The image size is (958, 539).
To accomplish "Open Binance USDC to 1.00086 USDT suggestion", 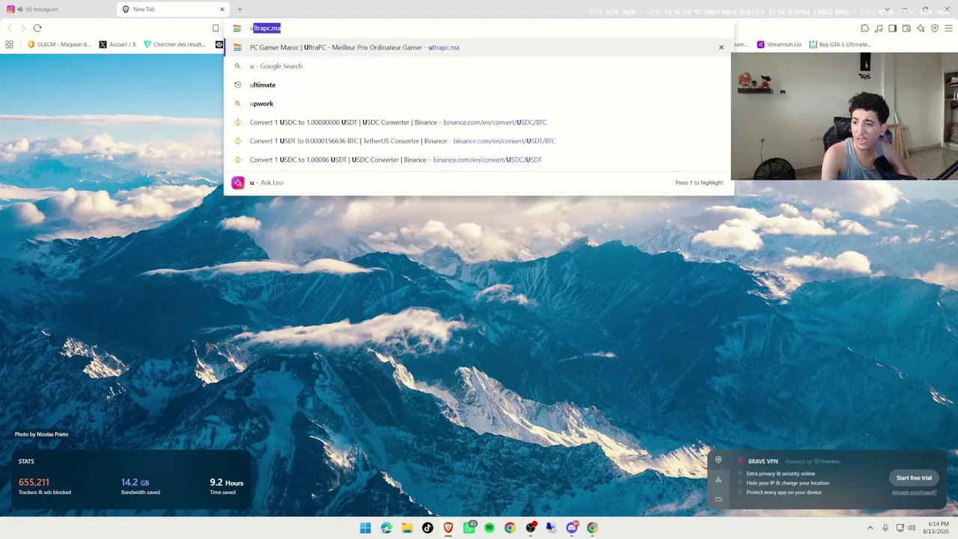I will click(479, 159).
